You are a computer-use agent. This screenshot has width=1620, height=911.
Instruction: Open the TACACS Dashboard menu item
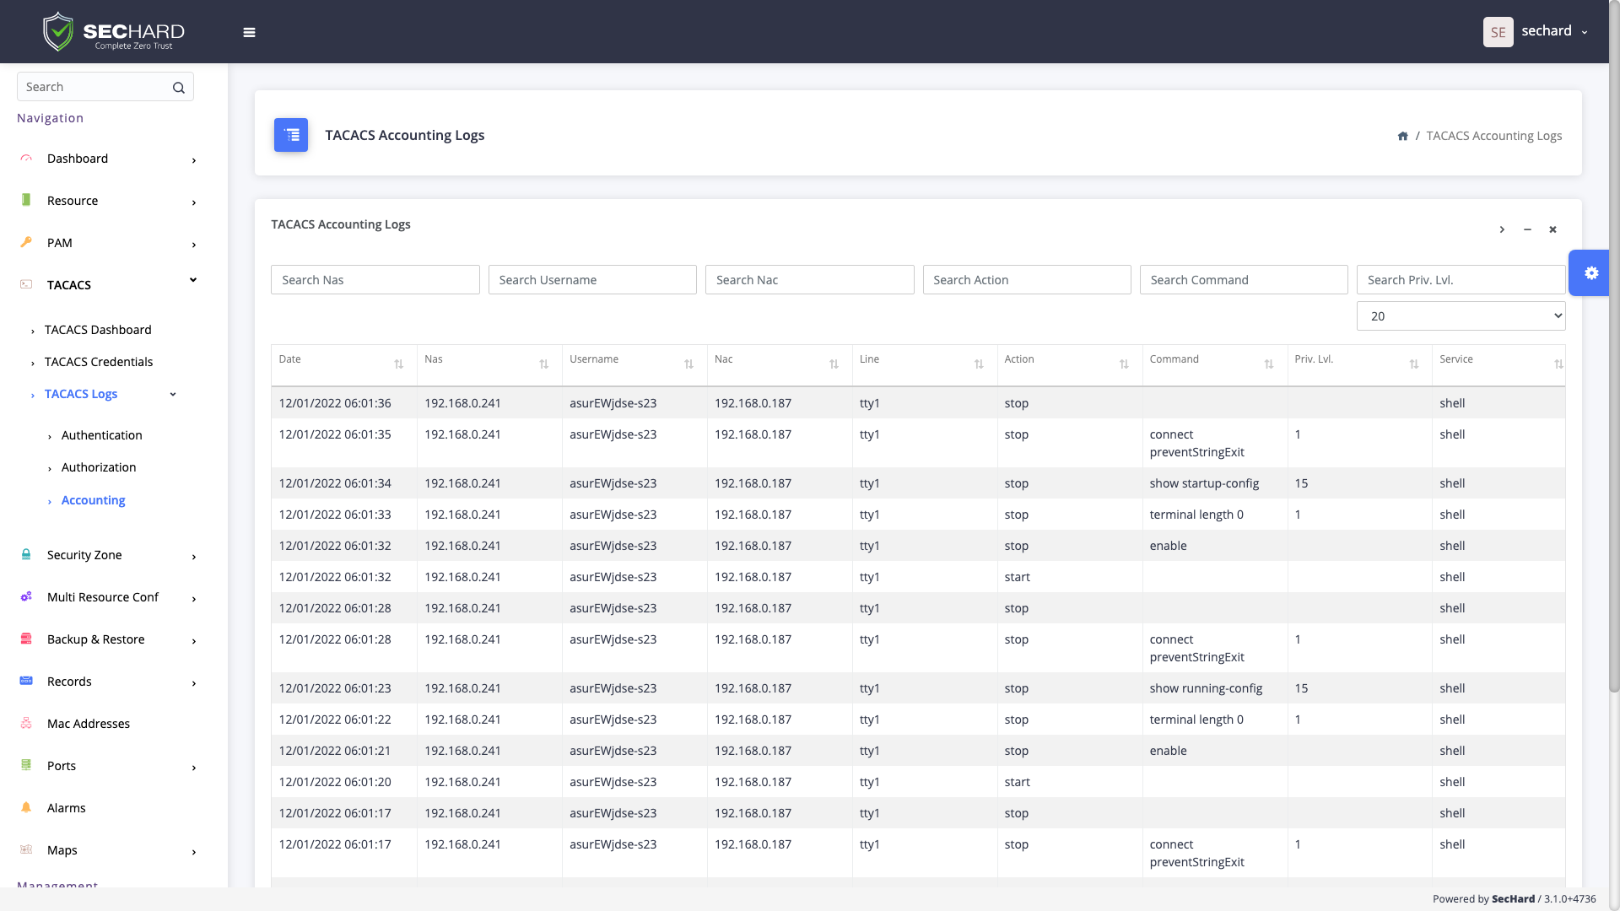pyautogui.click(x=98, y=330)
